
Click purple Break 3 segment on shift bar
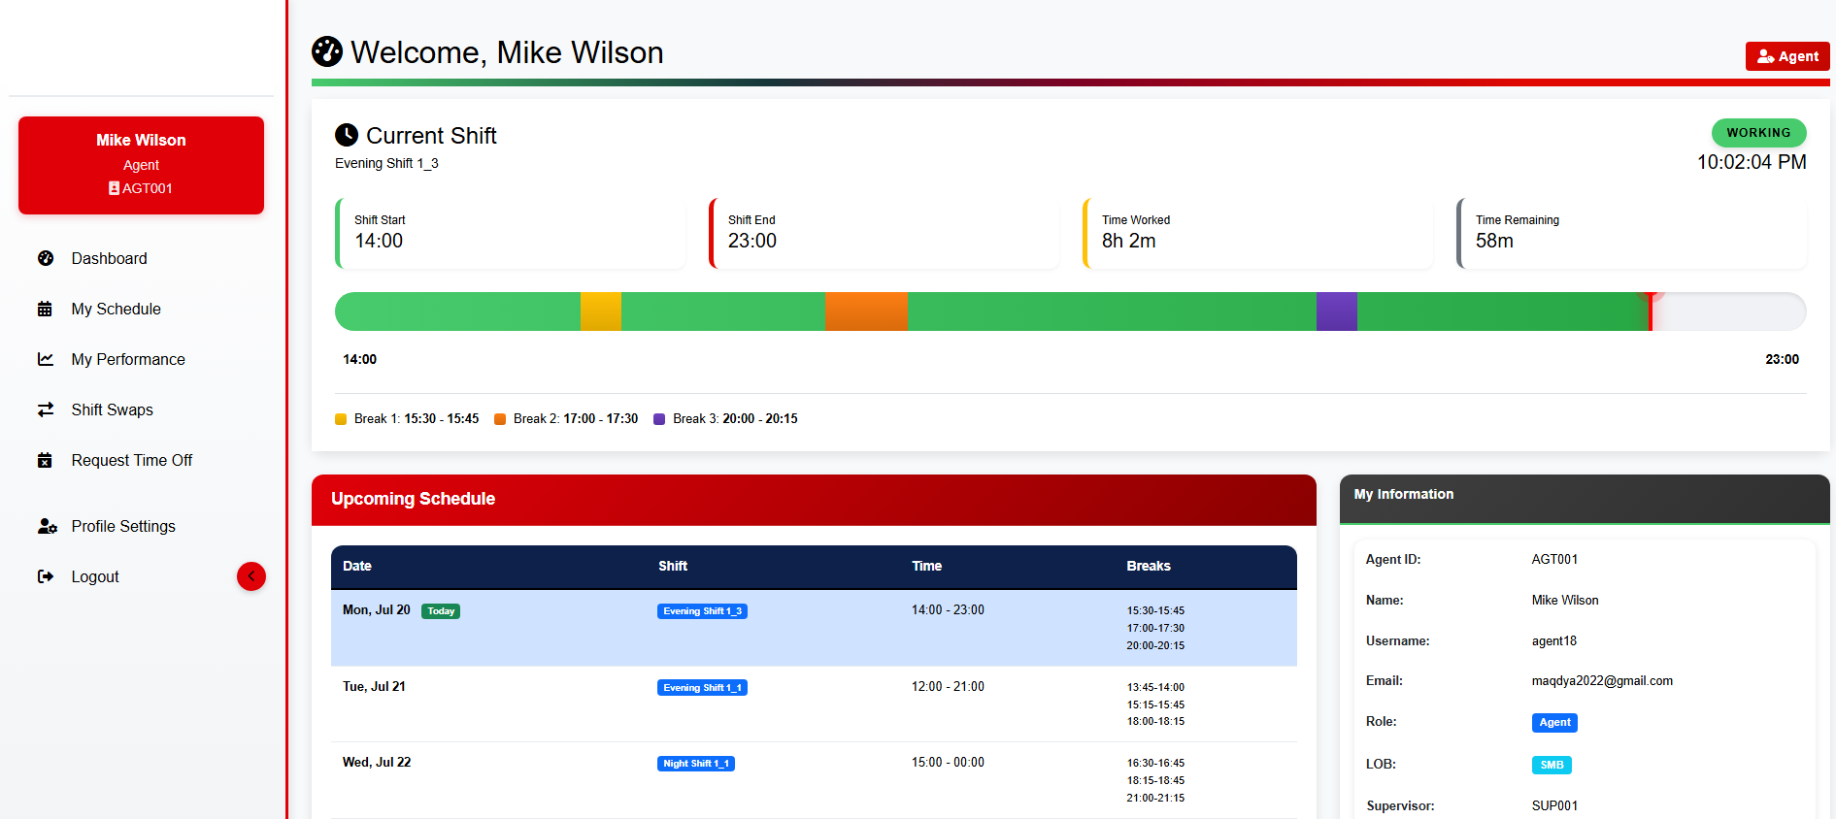1337,311
